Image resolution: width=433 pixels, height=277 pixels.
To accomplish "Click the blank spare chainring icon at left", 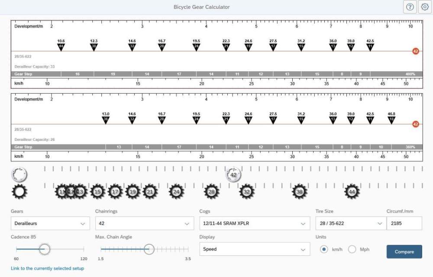I will point(19,175).
